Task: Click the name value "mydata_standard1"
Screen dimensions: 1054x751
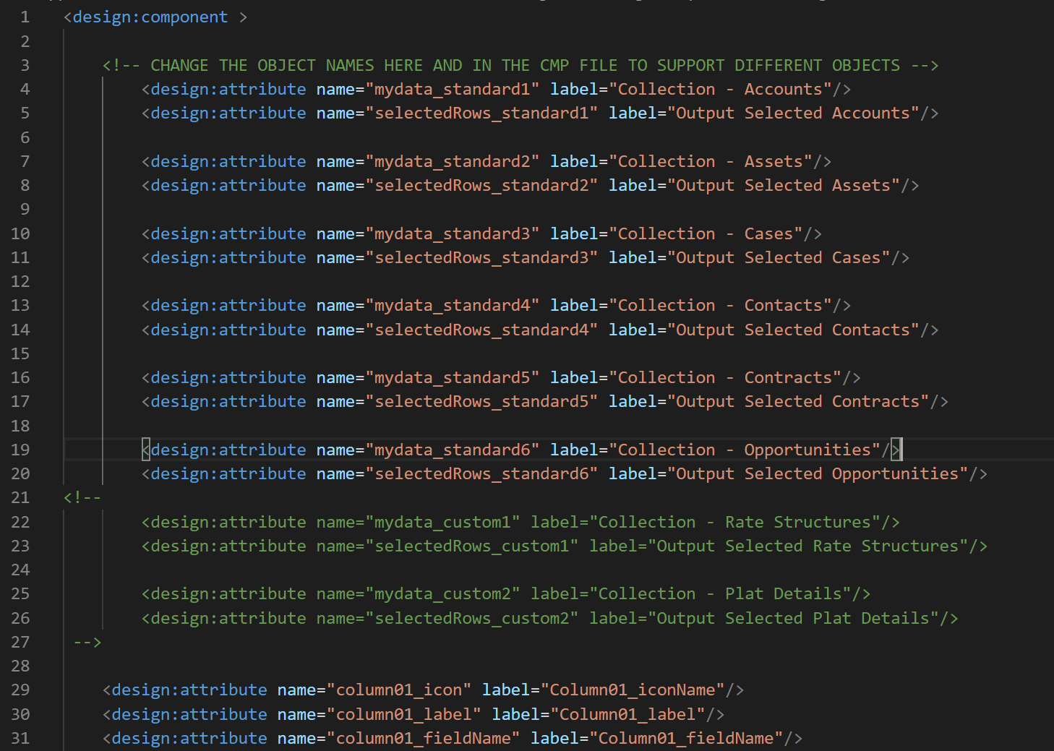Action: point(453,90)
